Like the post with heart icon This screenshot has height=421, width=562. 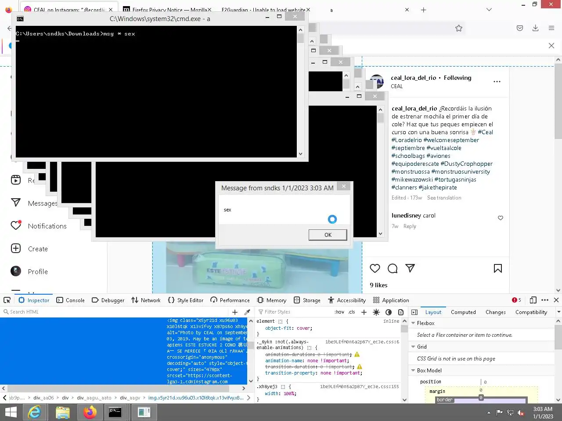pyautogui.click(x=375, y=268)
